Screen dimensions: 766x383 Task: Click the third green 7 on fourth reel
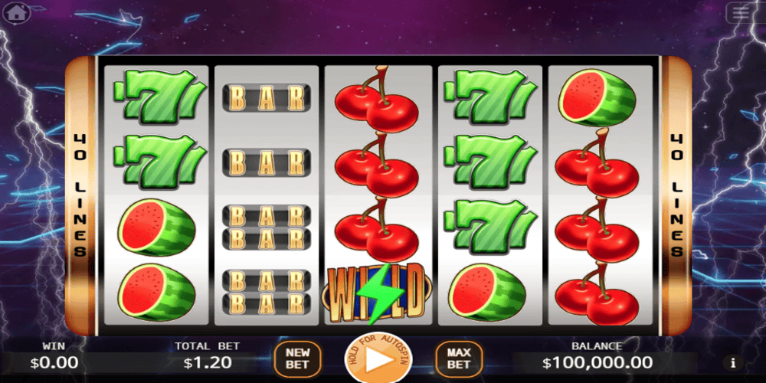490,226
